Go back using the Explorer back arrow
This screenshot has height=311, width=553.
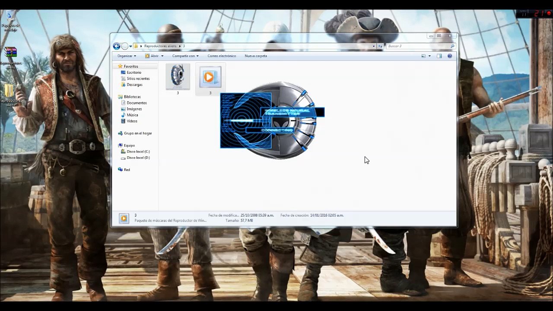[117, 46]
